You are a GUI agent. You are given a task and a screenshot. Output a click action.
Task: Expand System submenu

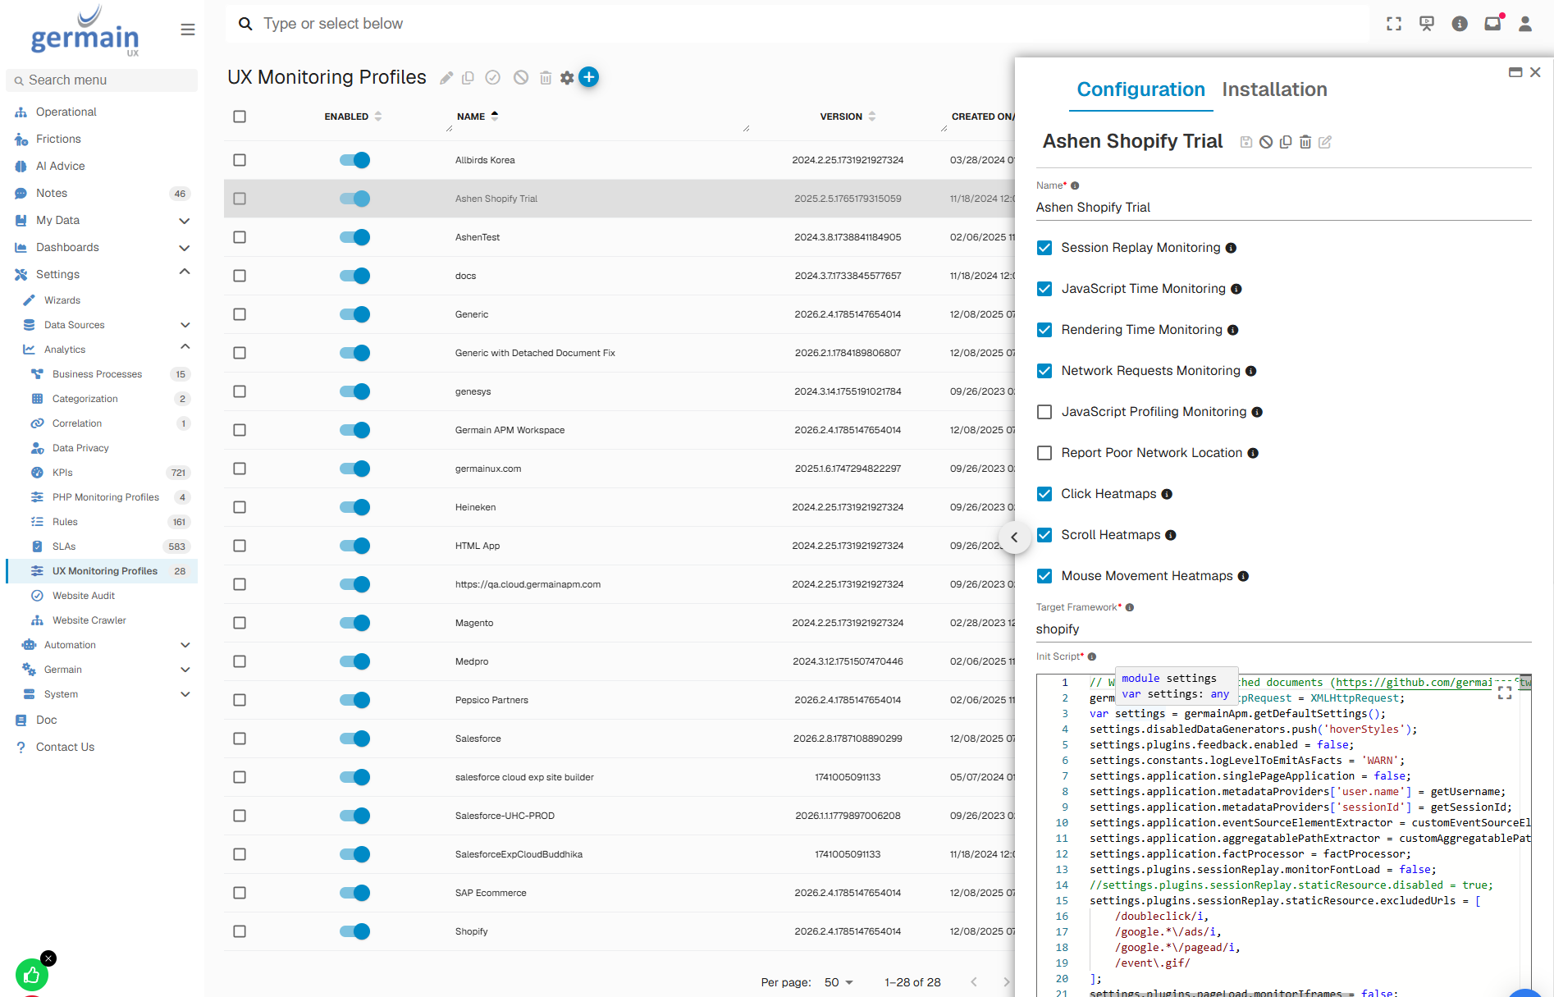tap(185, 694)
